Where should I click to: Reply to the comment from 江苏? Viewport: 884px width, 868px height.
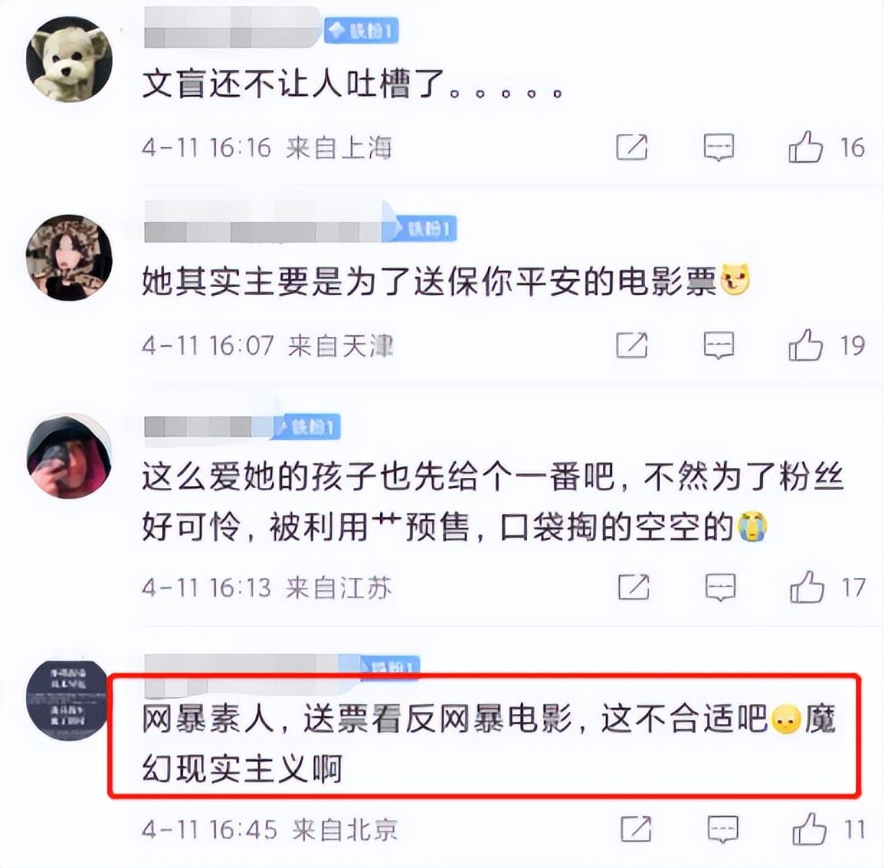720,587
